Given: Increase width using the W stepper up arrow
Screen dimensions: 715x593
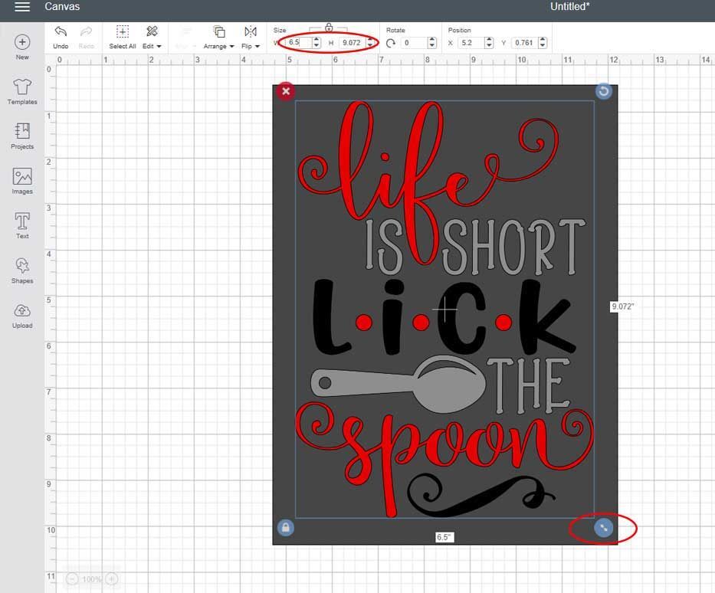Looking at the screenshot, I should (314, 38).
